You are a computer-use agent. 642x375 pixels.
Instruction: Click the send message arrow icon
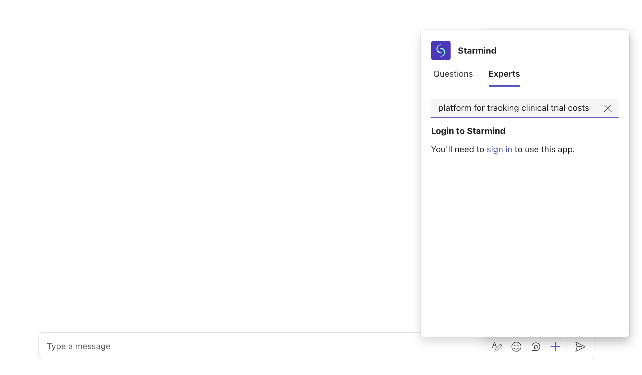pos(580,346)
